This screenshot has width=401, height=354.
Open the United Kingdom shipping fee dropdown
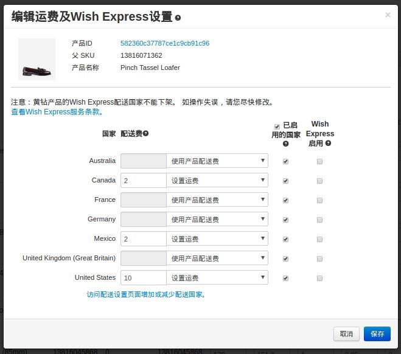click(x=217, y=258)
